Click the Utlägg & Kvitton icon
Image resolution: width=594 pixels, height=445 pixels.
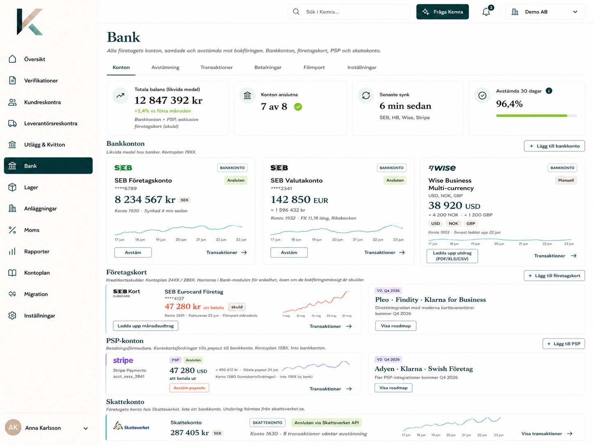coord(12,145)
